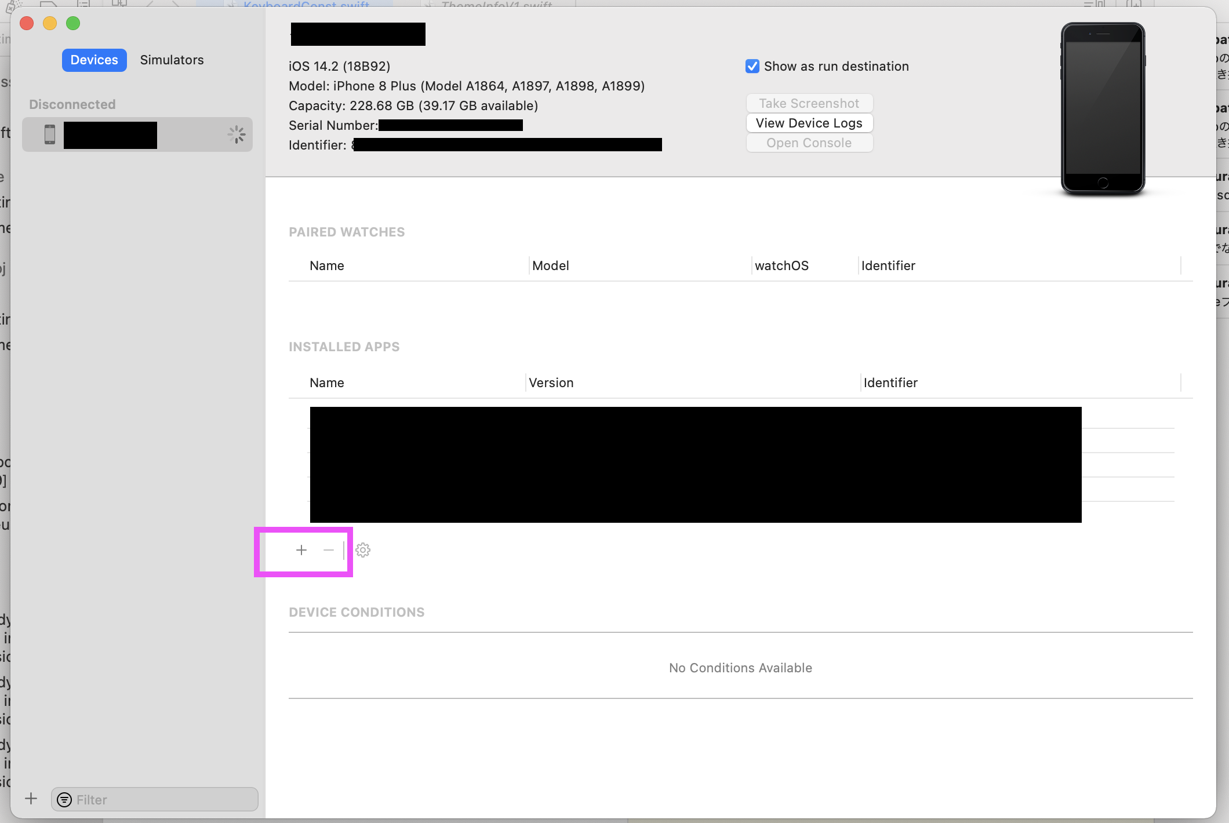
Task: Select the disconnected iPhone device in sidebar
Action: pyautogui.click(x=137, y=135)
